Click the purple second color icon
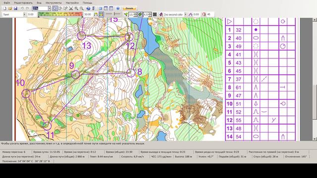 161,14
